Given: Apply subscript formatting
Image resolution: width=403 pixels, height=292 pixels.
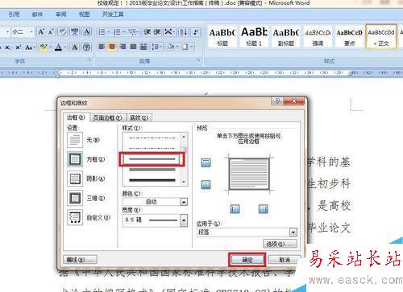Looking at the screenshot, I should tap(8, 47).
